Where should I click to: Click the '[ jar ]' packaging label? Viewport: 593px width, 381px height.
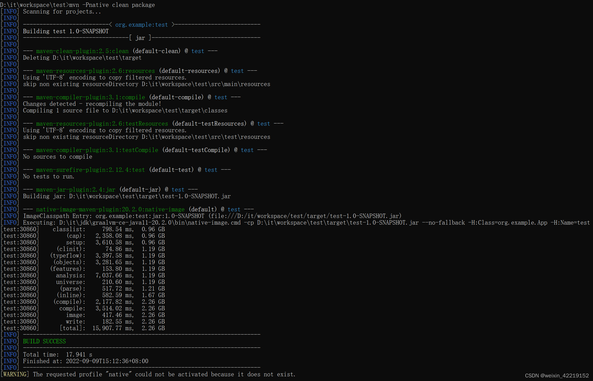(140, 38)
